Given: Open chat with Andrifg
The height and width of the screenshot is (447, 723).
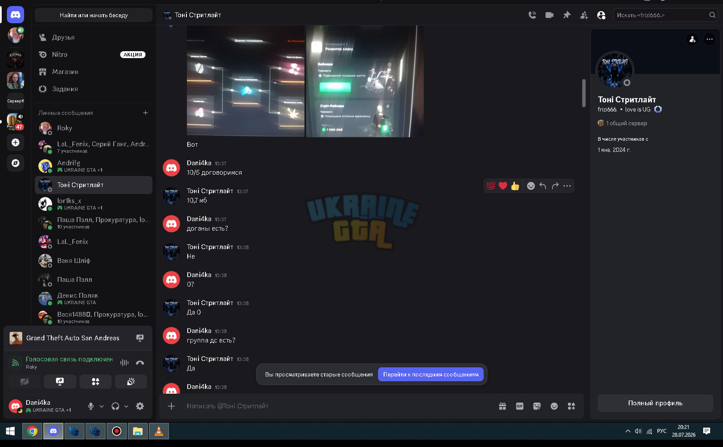Looking at the screenshot, I should 93,166.
